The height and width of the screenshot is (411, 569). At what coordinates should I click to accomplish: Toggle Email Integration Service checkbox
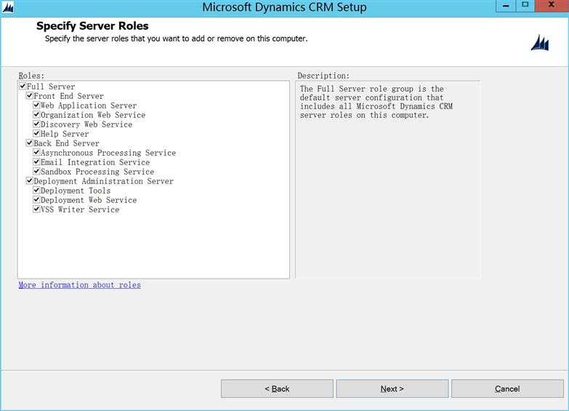click(x=36, y=161)
